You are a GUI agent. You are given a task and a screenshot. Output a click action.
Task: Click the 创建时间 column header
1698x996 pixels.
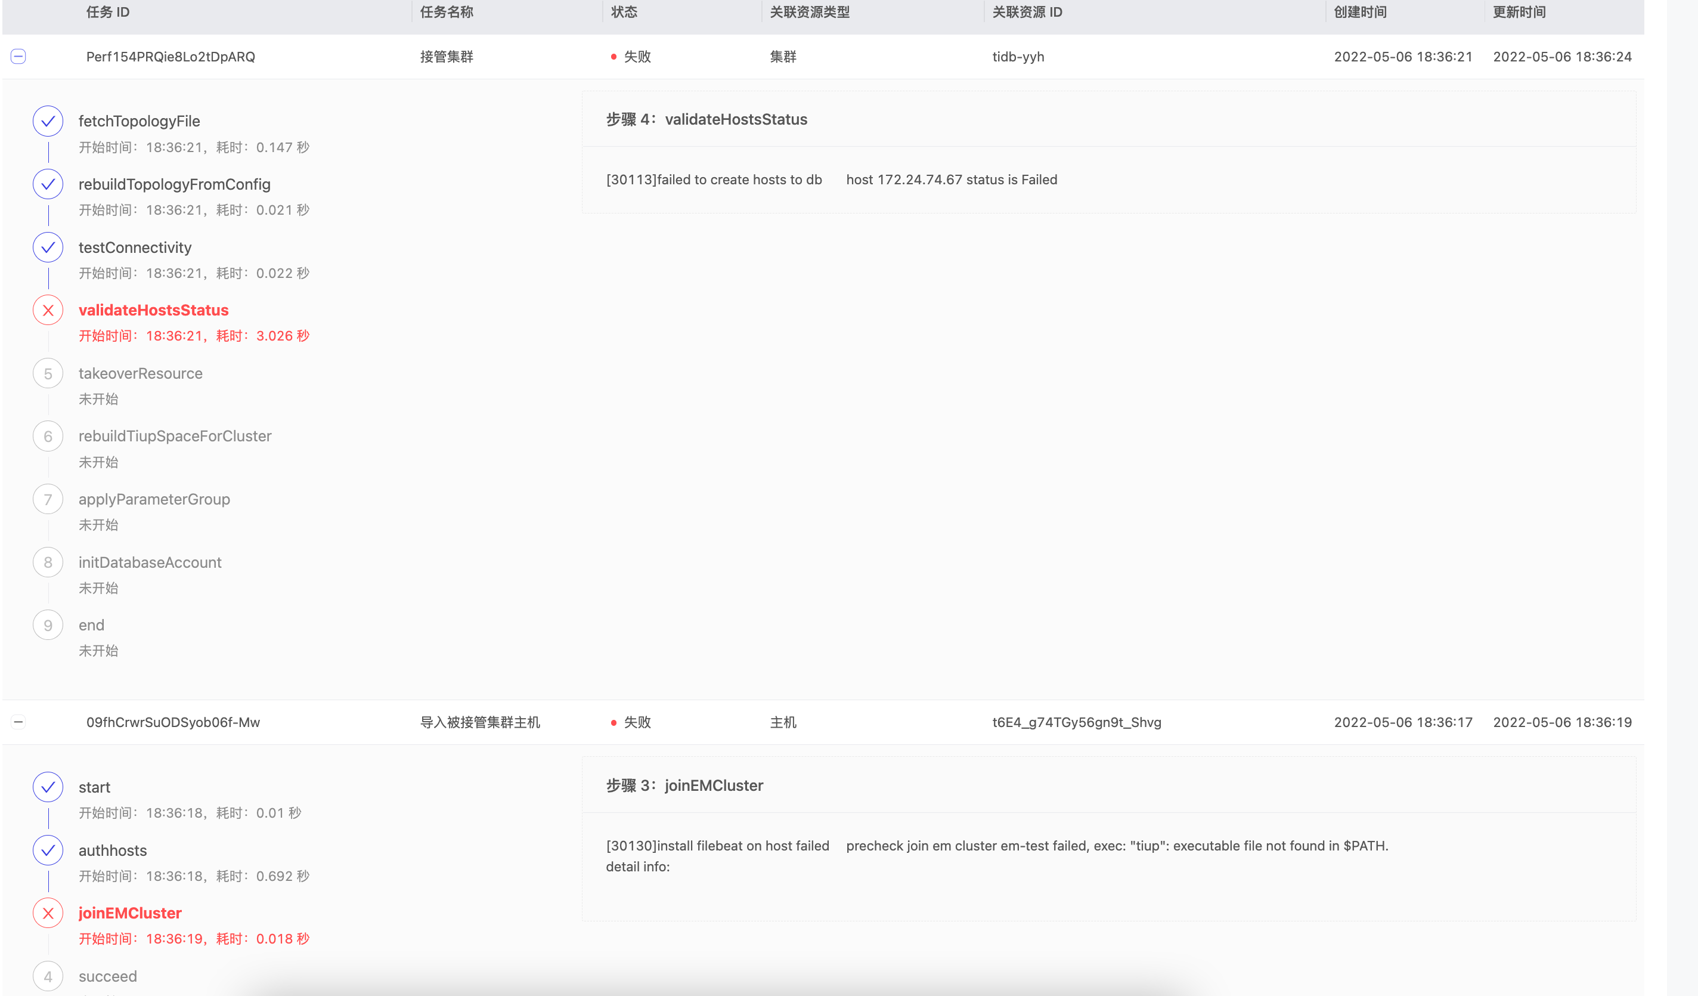1360,12
